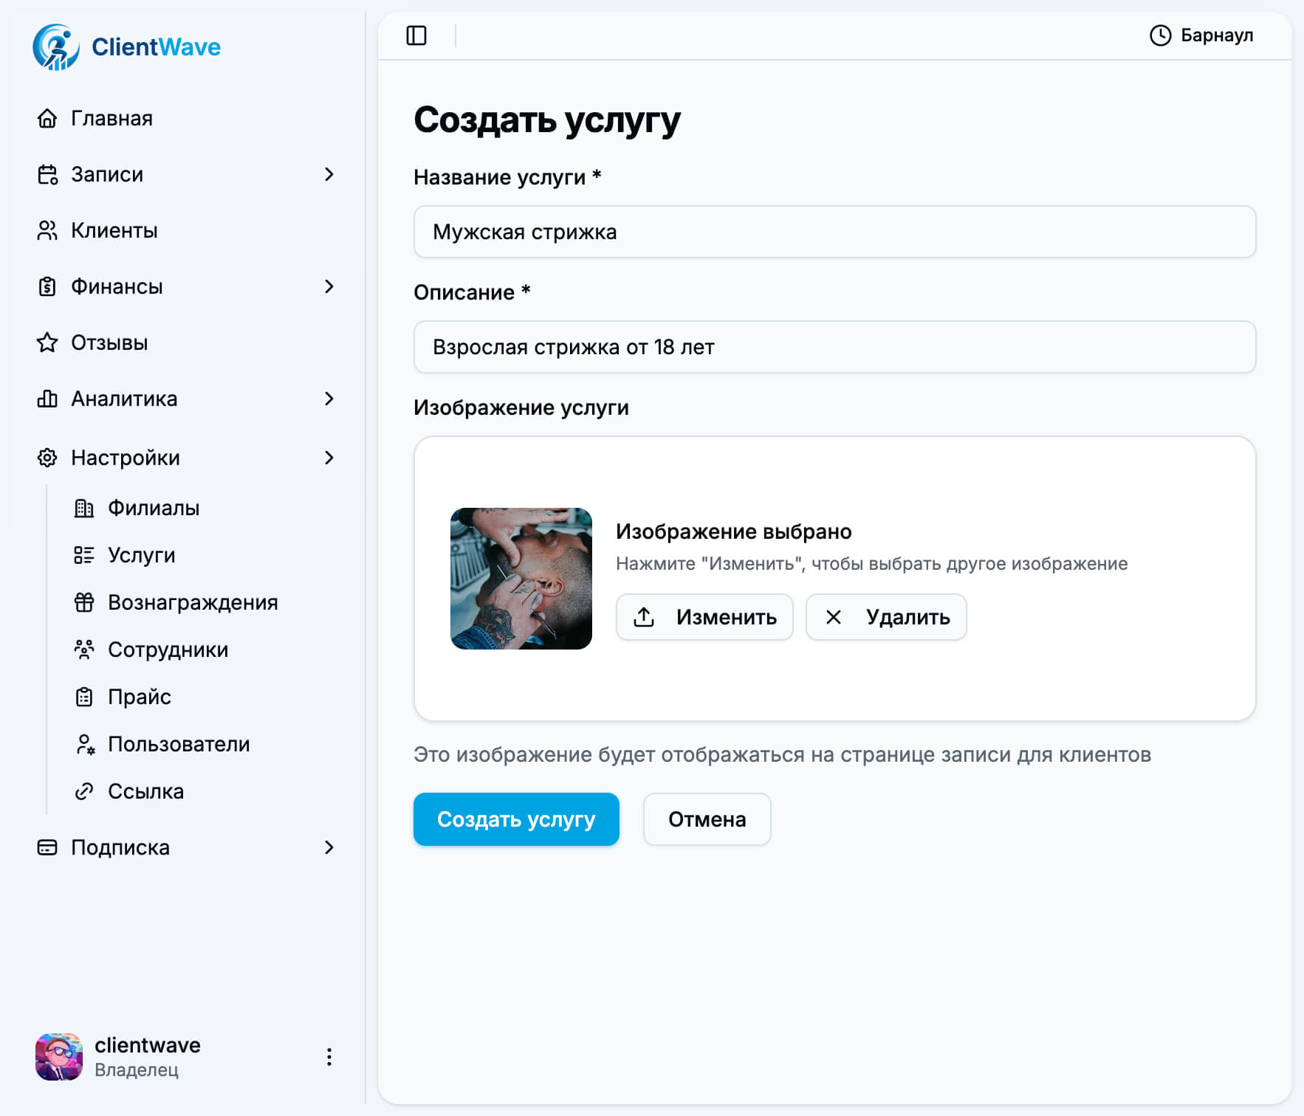Viewport: 1304px width, 1116px height.
Task: Expand the Подписка section
Action: pos(330,847)
